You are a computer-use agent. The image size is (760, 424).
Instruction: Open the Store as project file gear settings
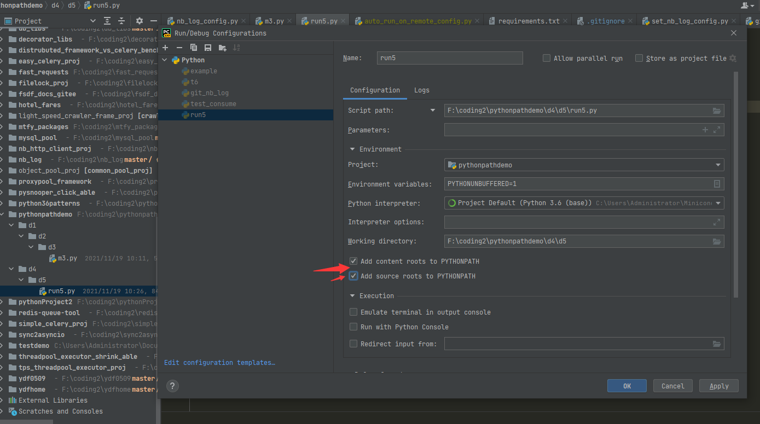click(733, 59)
